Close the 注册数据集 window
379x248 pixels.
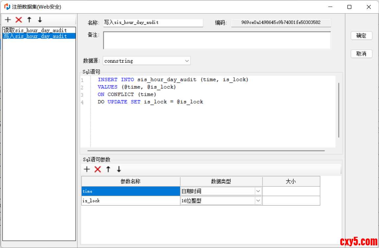368,7
